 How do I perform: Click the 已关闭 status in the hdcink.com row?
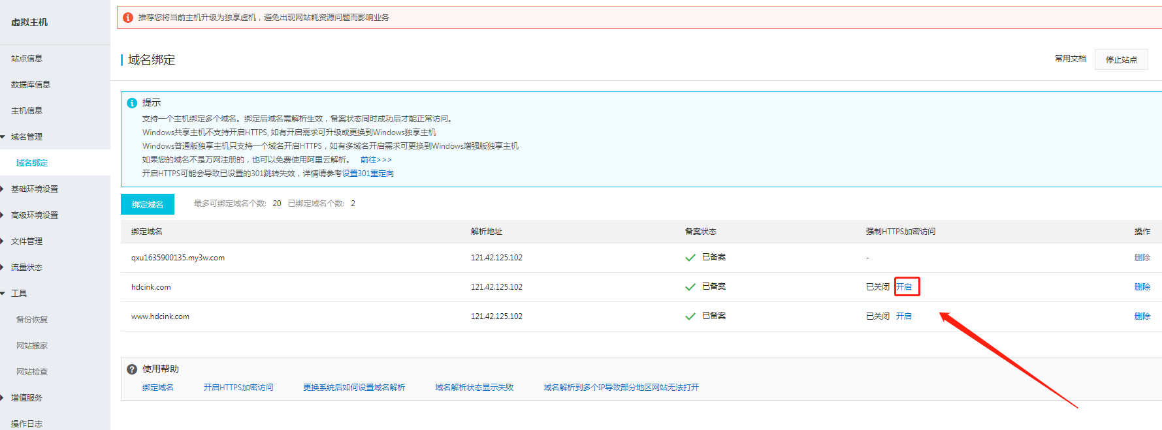coord(878,287)
